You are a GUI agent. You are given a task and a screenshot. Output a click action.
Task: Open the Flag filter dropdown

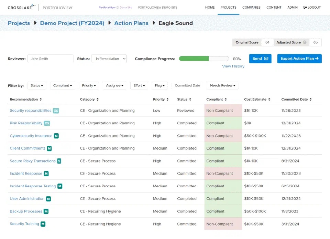[x=159, y=85]
